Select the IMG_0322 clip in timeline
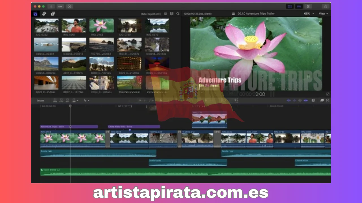This screenshot has width=362, height=203. click(x=233, y=139)
